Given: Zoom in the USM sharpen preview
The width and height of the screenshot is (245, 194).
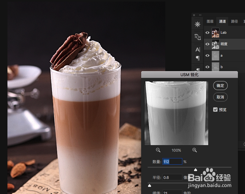Looking at the screenshot, I should point(195,150).
